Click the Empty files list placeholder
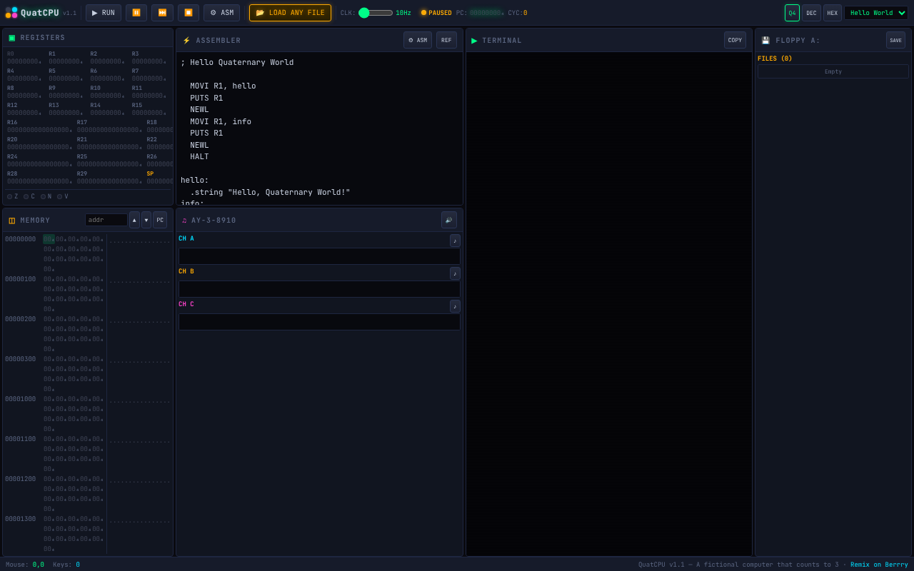 pos(833,71)
